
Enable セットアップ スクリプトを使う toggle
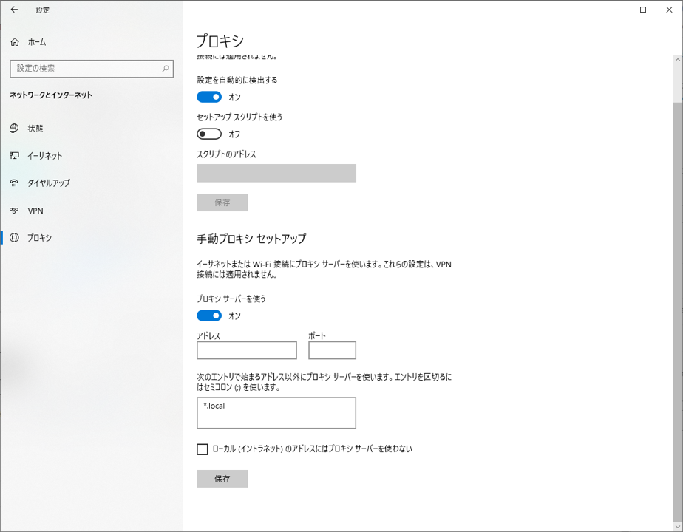[x=209, y=134]
